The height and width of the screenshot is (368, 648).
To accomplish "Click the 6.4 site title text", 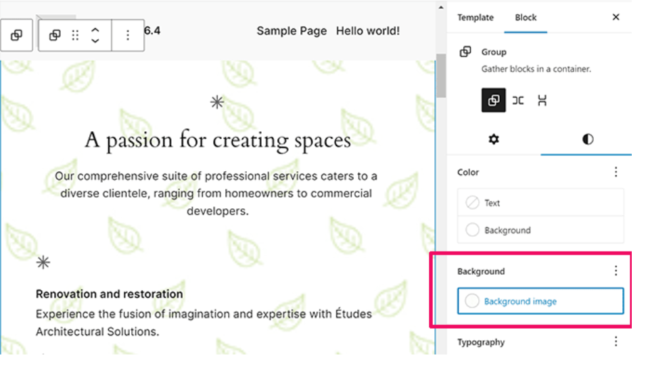I will (152, 30).
